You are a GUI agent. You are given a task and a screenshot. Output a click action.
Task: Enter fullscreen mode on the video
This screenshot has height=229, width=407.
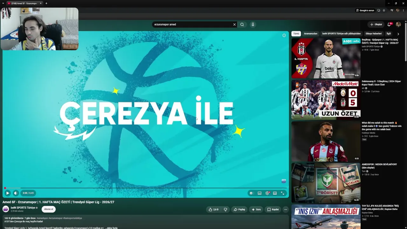[282, 193]
